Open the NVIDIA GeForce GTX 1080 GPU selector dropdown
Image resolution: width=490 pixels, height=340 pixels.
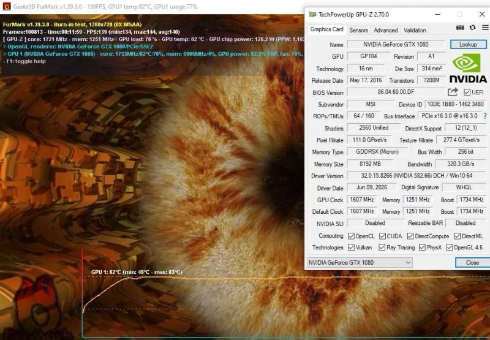[x=360, y=262]
